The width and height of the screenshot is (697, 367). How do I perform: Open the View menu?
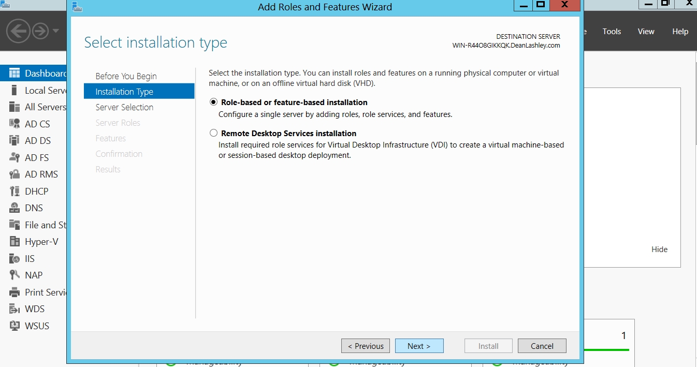646,32
